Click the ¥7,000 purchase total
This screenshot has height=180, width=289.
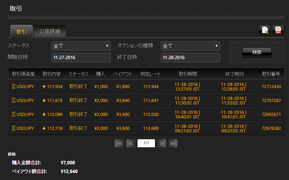pos(68,163)
